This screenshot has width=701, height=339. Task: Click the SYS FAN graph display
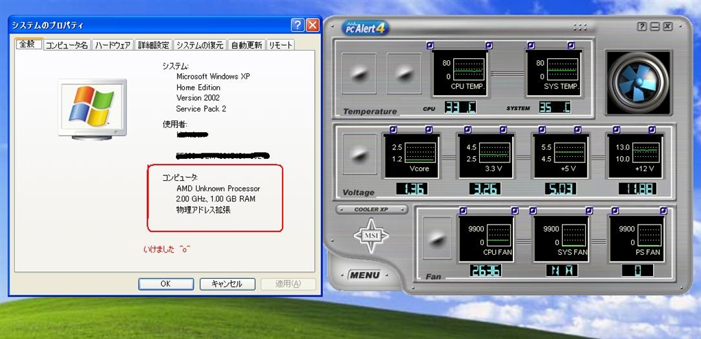pyautogui.click(x=561, y=238)
